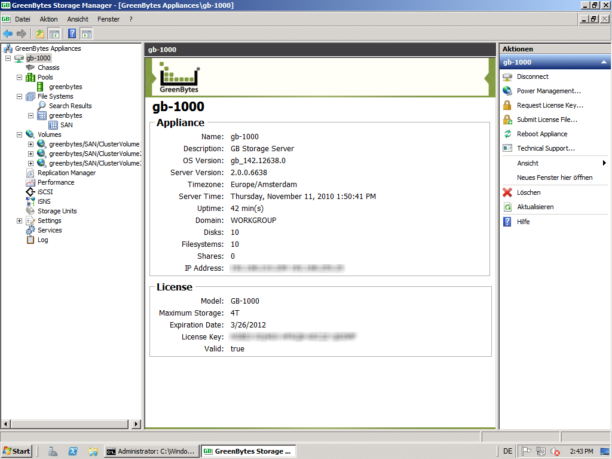612x459 pixels.
Task: Toggle the console tree pane toolbar icon
Action: [x=54, y=34]
